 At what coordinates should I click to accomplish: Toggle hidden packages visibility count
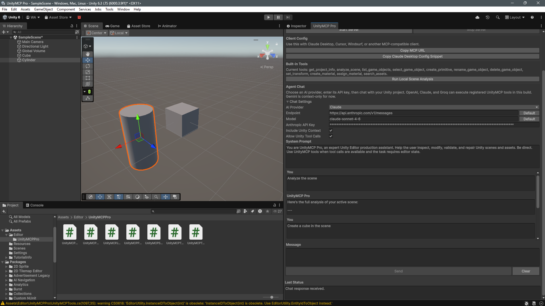coord(277,211)
